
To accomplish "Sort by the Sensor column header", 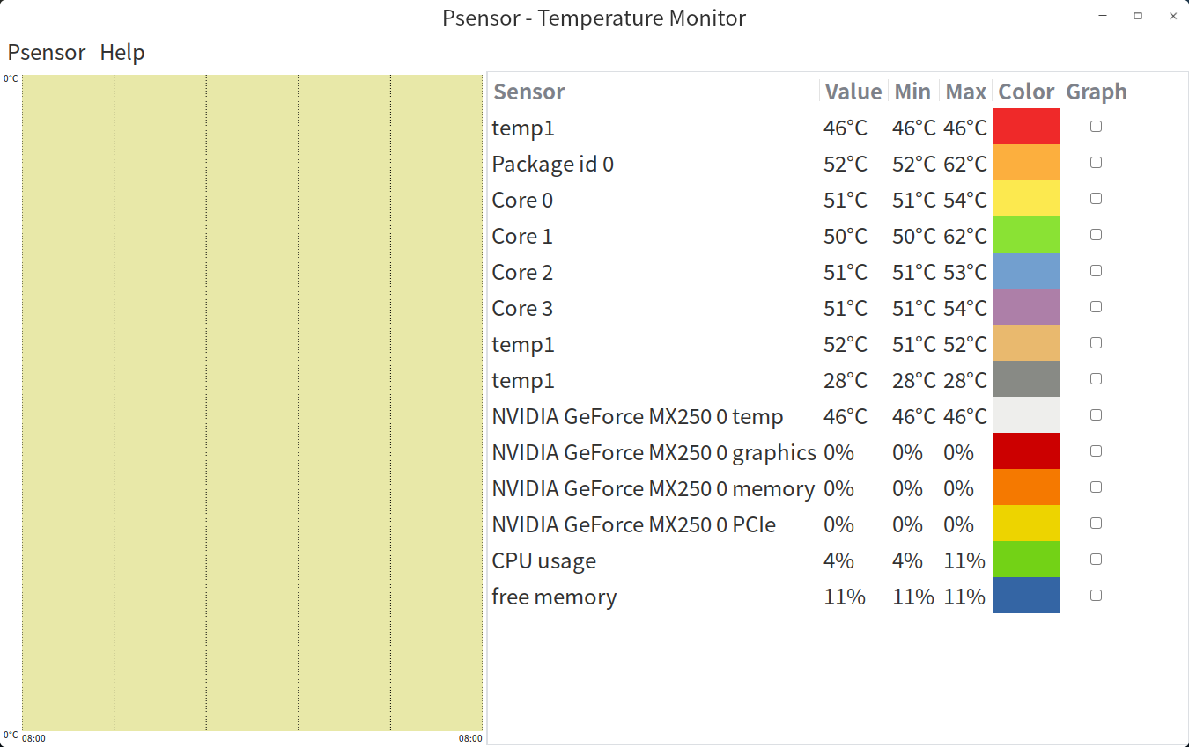I will (x=529, y=92).
